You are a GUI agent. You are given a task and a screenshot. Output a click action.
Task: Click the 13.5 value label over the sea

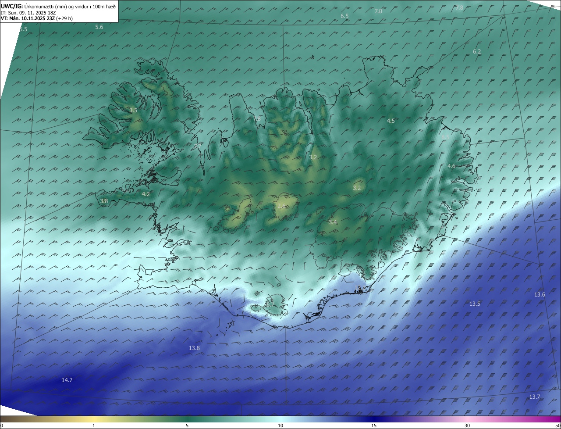click(475, 304)
